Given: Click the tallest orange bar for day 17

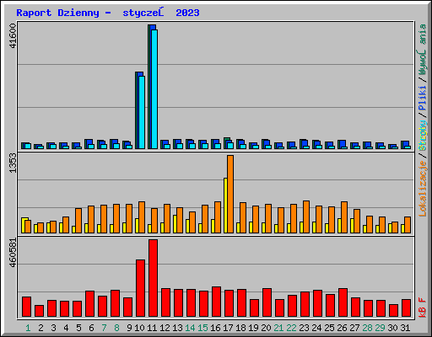Looking at the screenshot, I should (230, 194).
